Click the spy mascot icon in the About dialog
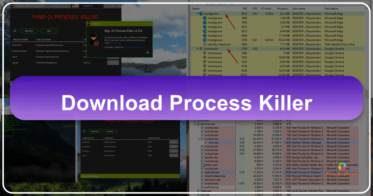Viewport: 373px width, 196px height. point(94,40)
